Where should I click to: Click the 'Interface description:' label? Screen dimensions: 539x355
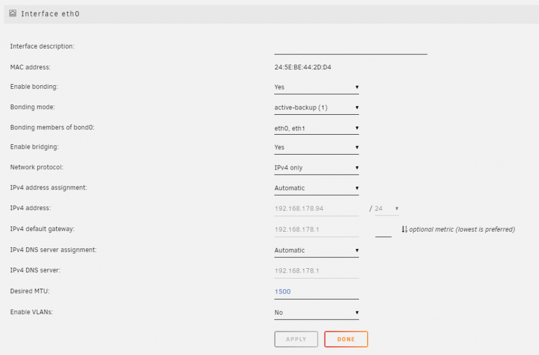point(42,46)
